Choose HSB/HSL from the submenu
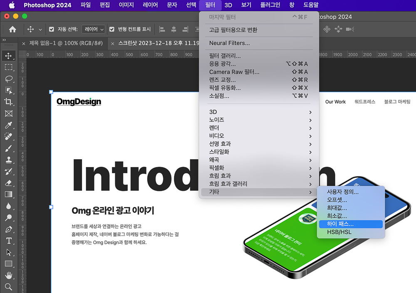 (351, 232)
